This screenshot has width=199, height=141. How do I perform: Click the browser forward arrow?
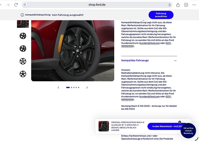pyautogui.click(x=8, y=5)
